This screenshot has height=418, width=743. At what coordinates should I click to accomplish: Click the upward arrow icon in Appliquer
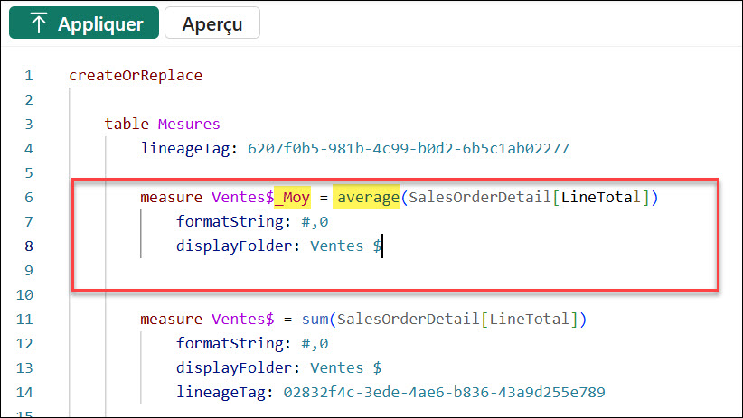tap(38, 24)
